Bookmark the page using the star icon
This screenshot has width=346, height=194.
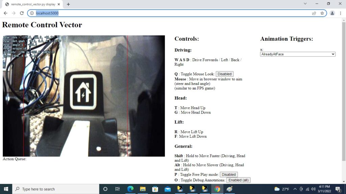[322, 13]
